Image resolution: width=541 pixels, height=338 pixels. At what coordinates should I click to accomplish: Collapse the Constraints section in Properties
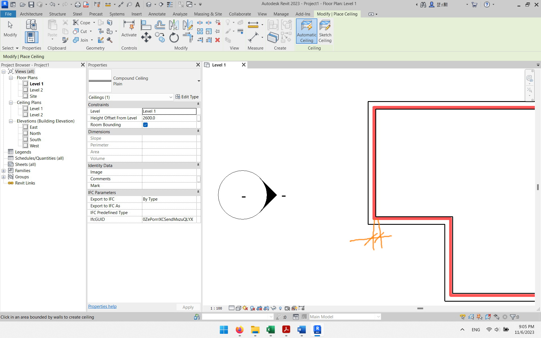(x=198, y=104)
